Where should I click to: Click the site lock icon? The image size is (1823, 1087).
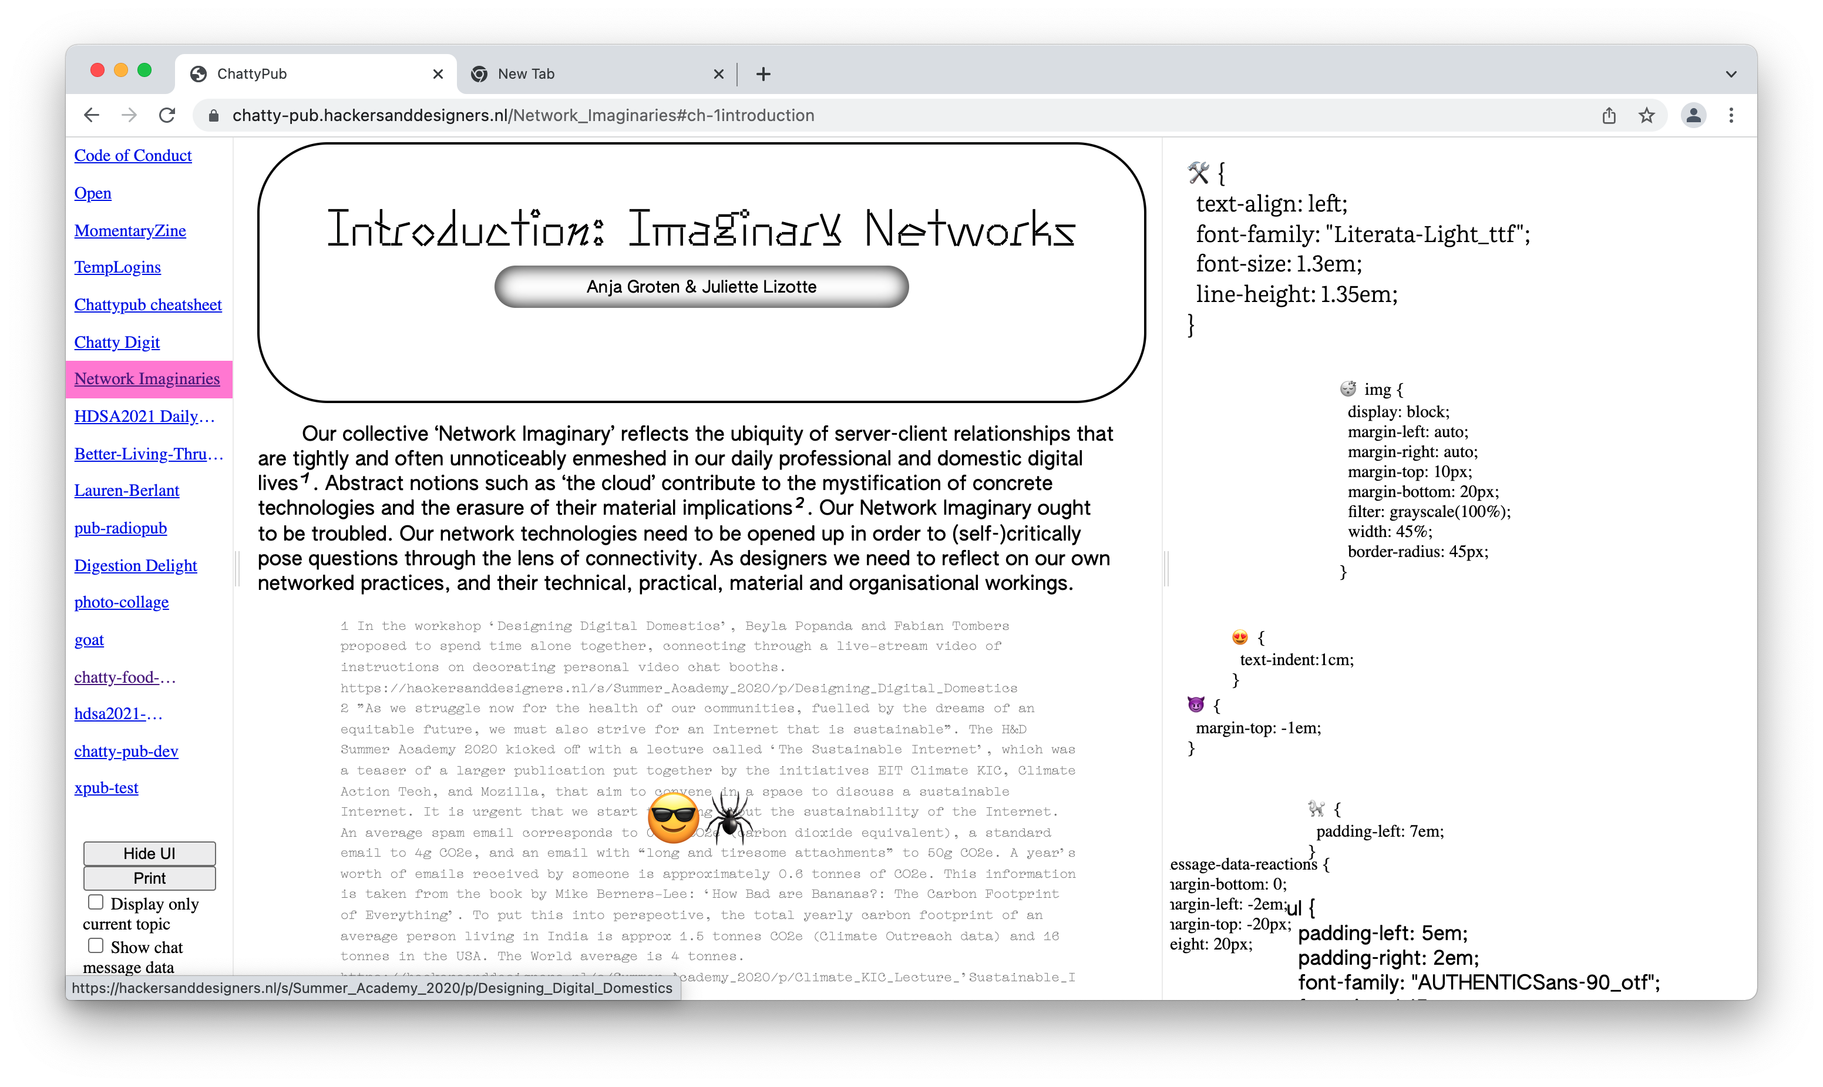coord(214,116)
